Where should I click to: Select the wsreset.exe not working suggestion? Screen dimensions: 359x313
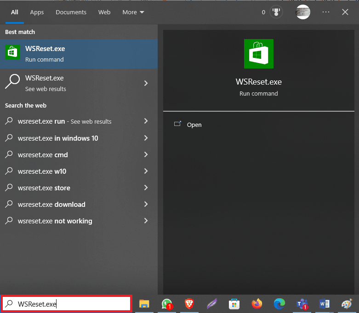click(x=79, y=221)
